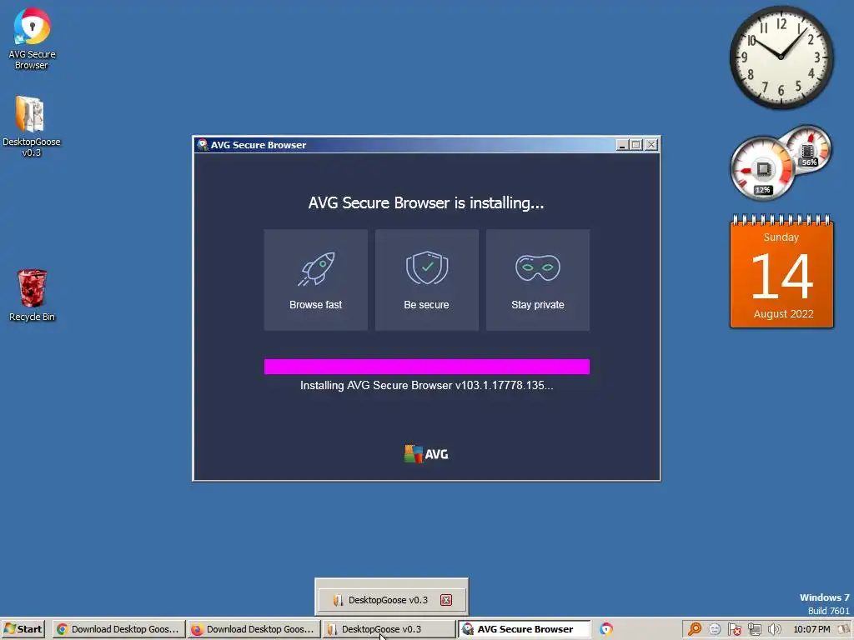Close the DesktopGoose v0.3 preview with red X
Viewport: 854px width, 640px height.
(x=446, y=600)
